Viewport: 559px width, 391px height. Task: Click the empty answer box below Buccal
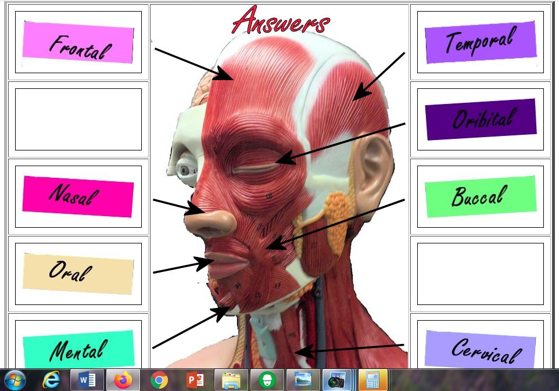point(480,274)
